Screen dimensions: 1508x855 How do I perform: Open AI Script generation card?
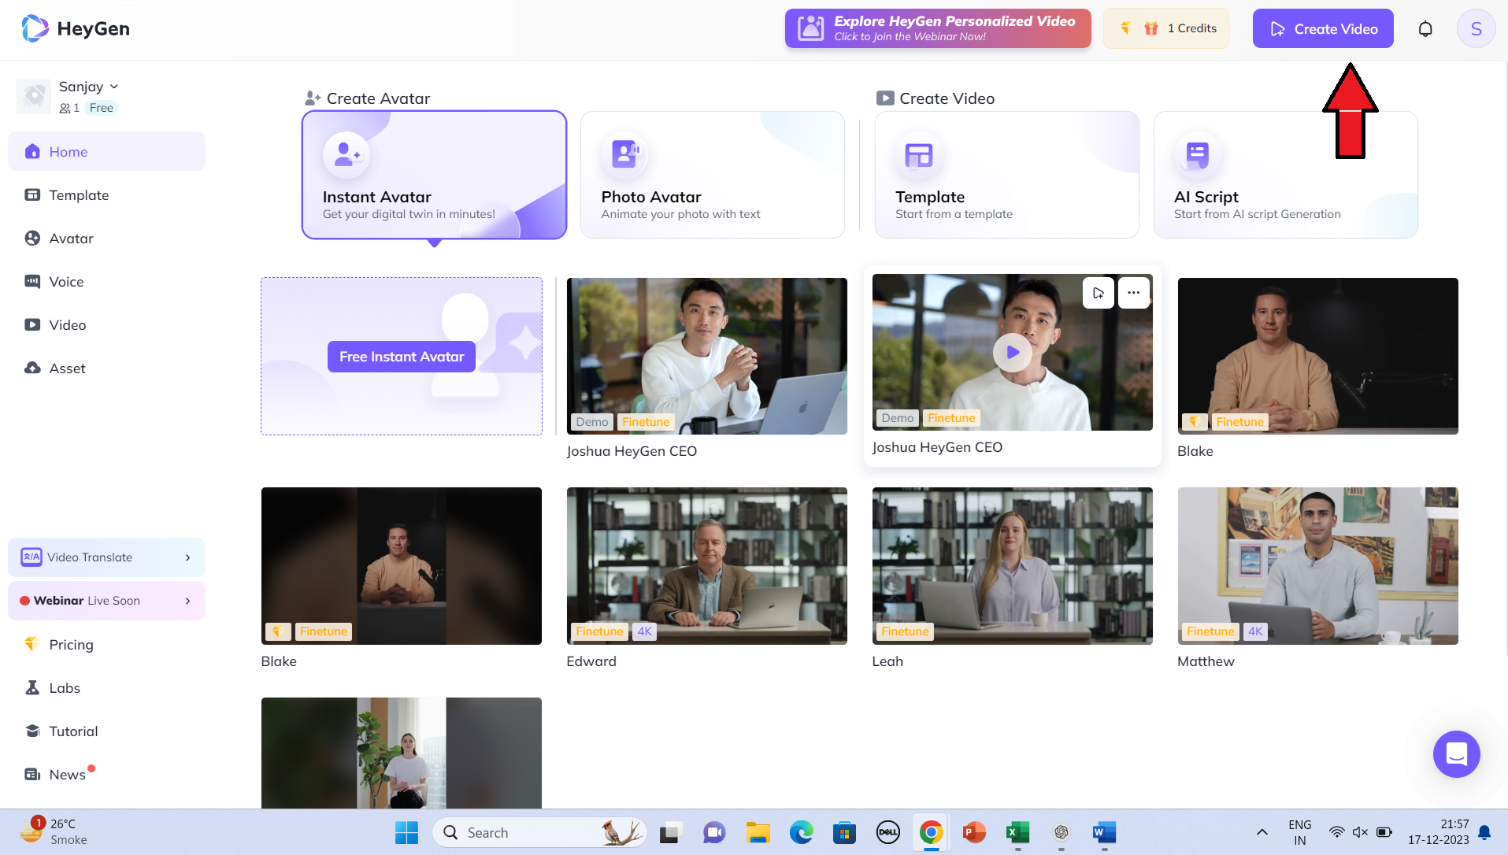(x=1286, y=175)
